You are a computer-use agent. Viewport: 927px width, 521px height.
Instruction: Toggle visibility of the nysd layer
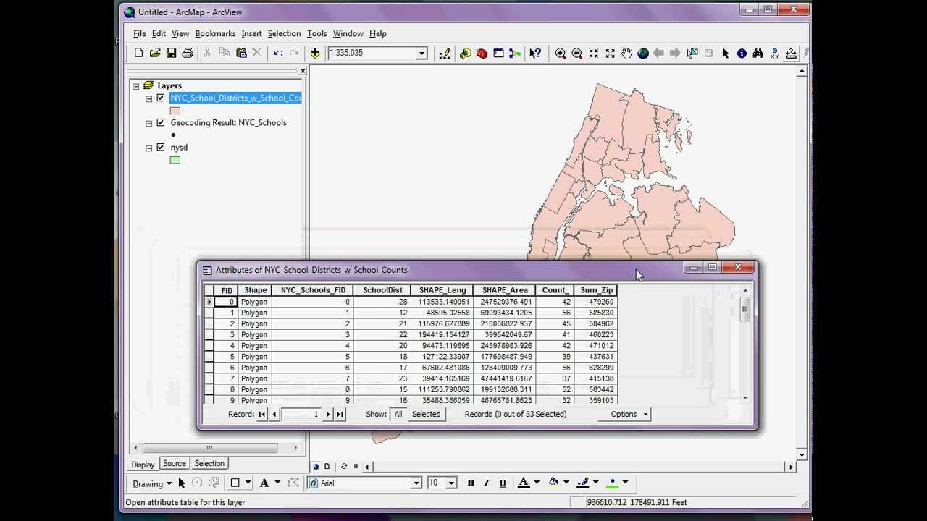[161, 147]
